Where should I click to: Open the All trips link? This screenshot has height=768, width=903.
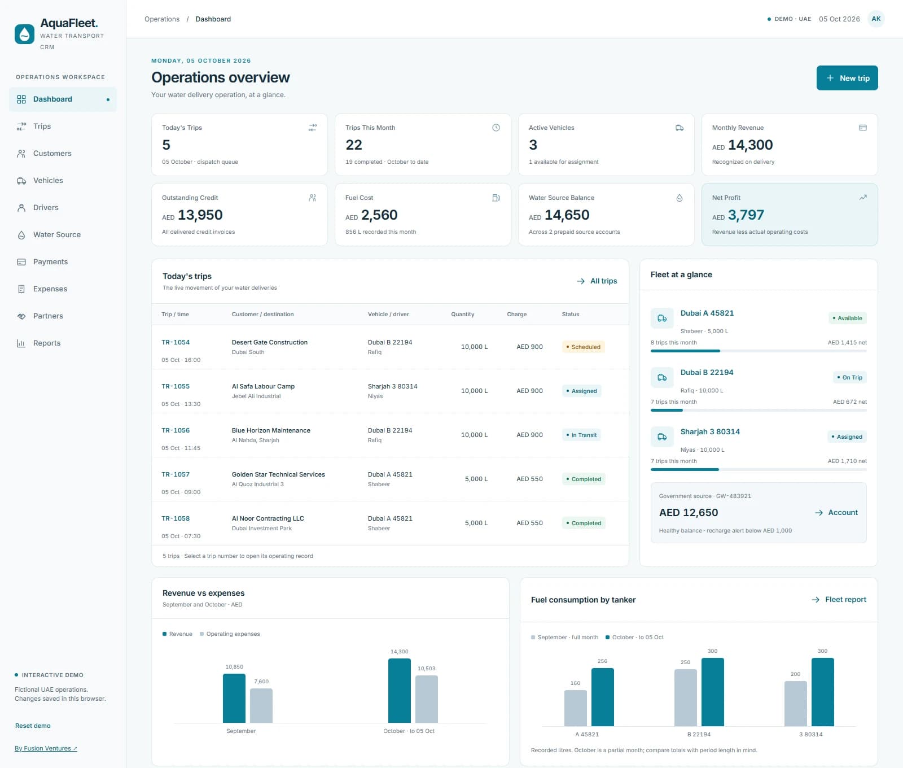pos(597,281)
